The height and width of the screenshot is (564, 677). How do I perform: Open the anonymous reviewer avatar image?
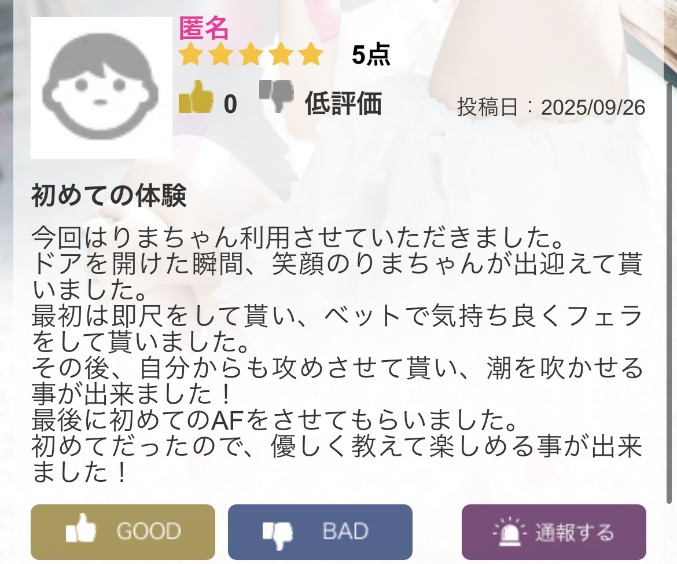coord(101,88)
